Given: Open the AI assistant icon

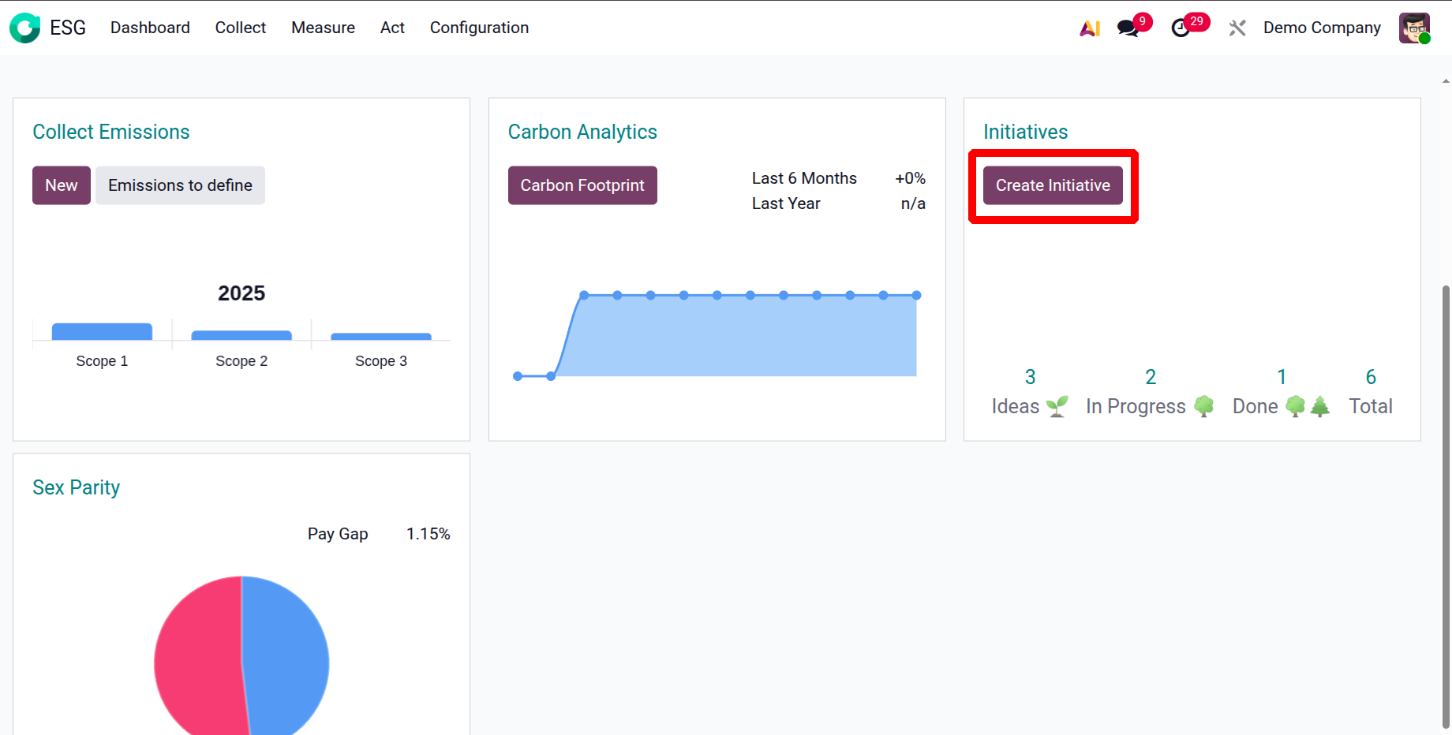Looking at the screenshot, I should (x=1090, y=28).
